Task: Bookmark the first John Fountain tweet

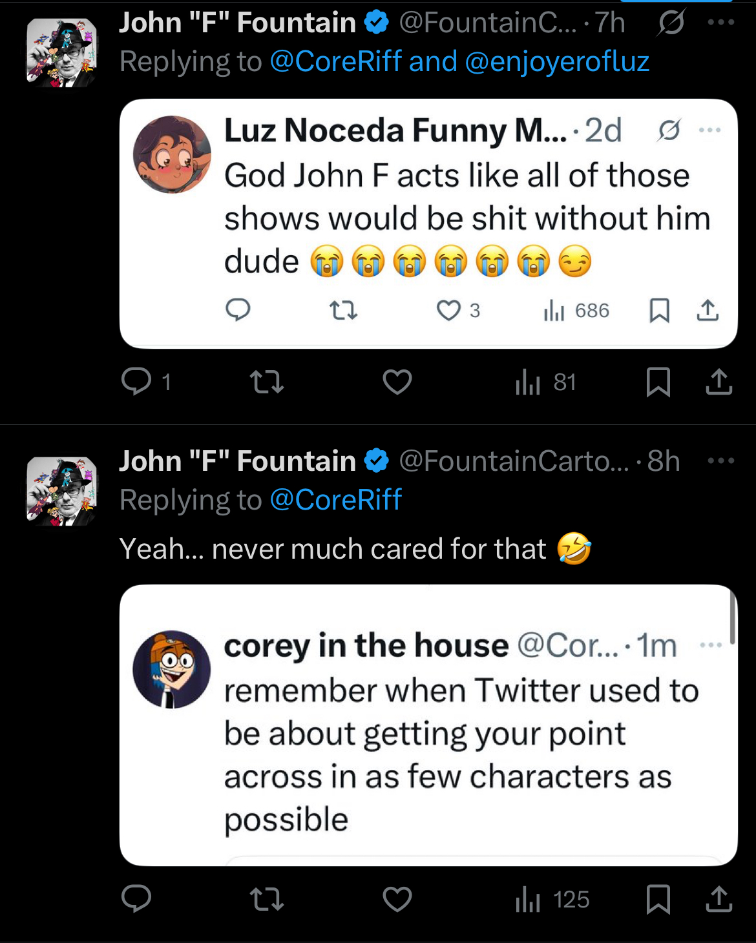Action: (x=658, y=382)
